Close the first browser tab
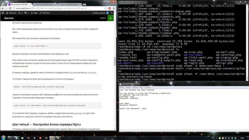 pyautogui.click(x=30, y=4)
